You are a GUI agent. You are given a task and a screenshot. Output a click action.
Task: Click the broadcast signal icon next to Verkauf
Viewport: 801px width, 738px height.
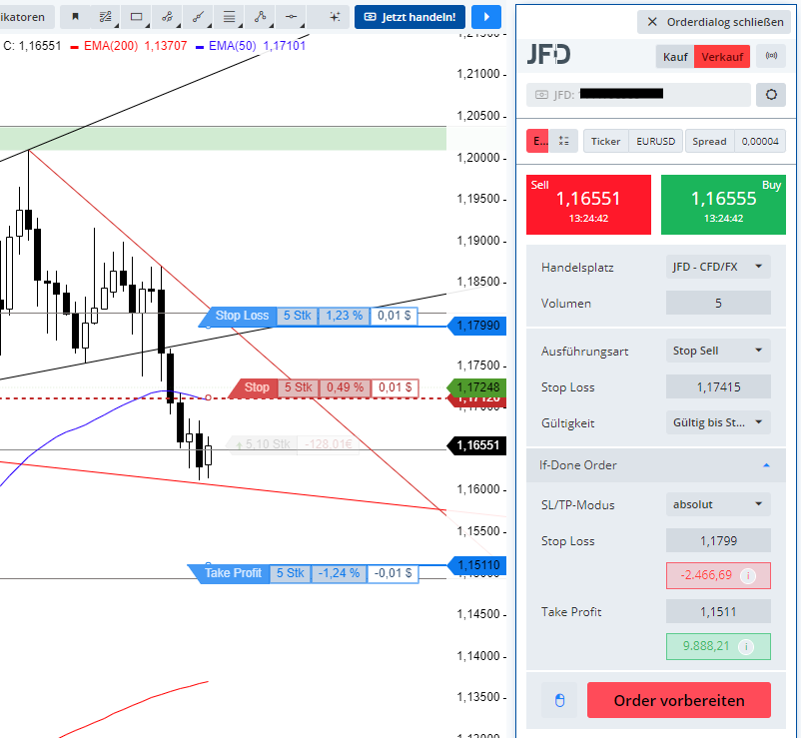[771, 56]
